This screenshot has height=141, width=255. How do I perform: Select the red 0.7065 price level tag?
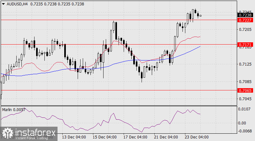246,91
